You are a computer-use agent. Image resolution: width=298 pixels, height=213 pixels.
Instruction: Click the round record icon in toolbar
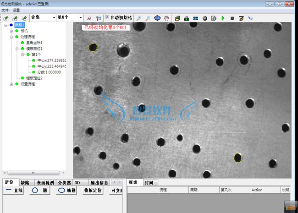pos(204,18)
